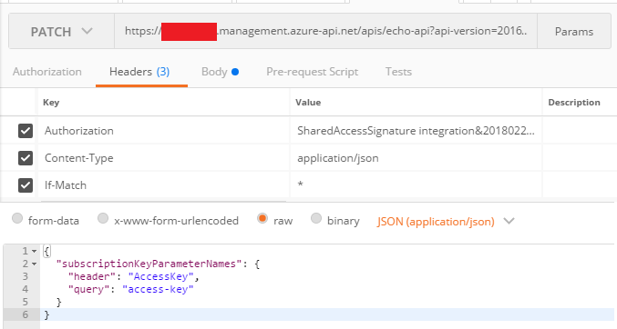Click the SharedAccessSignature value cell
Image resolution: width=617 pixels, height=329 pixels.
[416, 131]
